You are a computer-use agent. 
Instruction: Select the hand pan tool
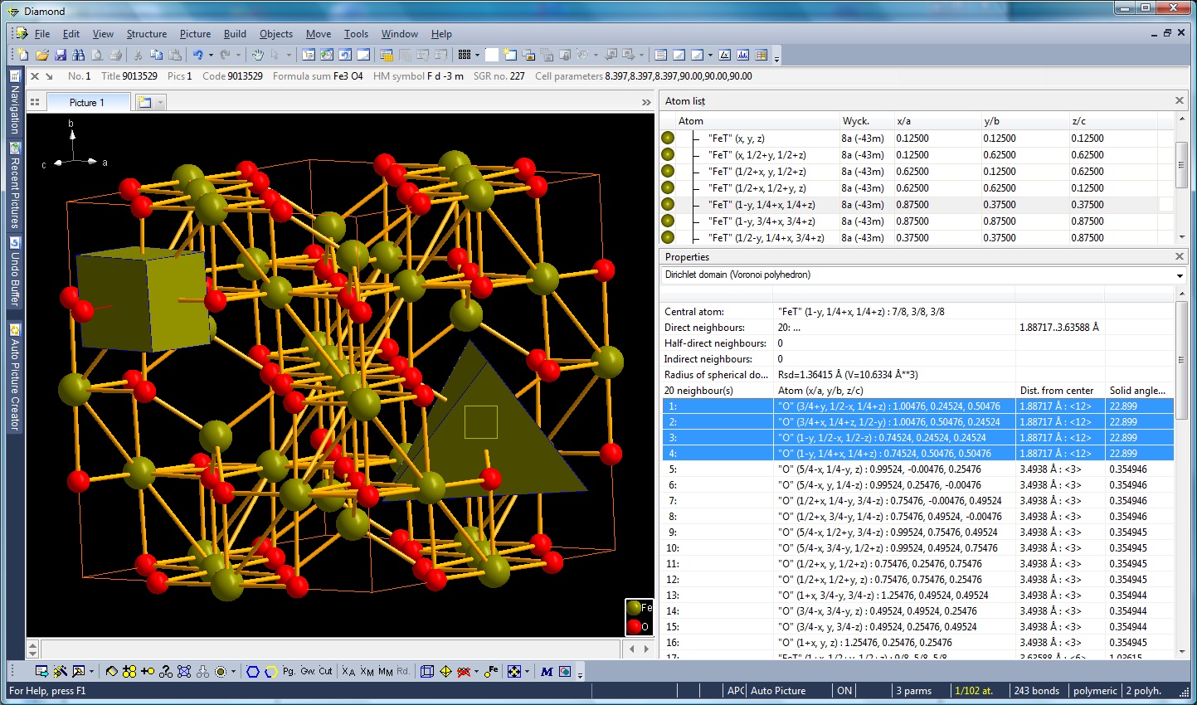pyautogui.click(x=257, y=55)
